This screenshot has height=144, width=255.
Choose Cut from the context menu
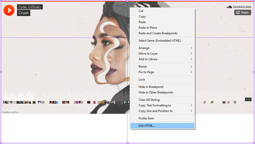point(162,11)
